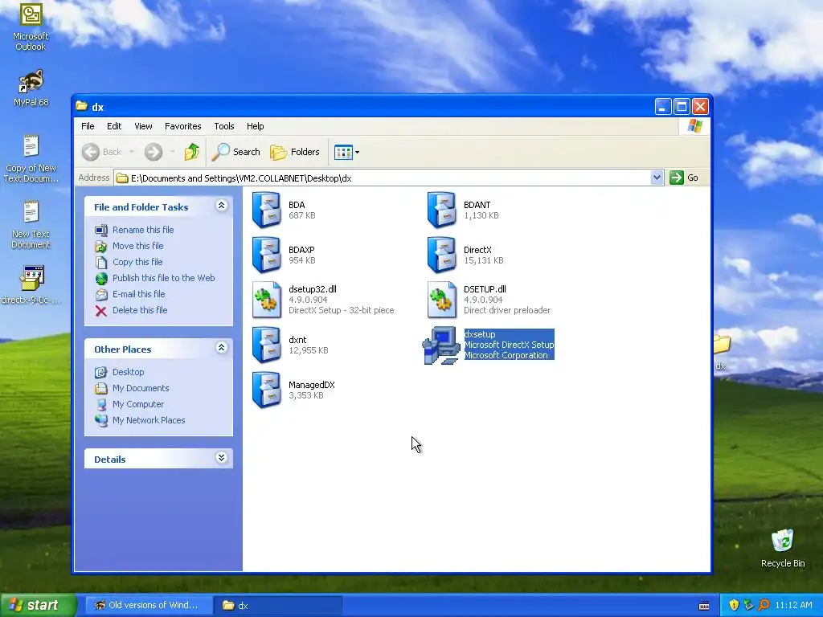The height and width of the screenshot is (617, 823).
Task: Click the Safely Remove Hardware tray icon
Action: pos(748,605)
